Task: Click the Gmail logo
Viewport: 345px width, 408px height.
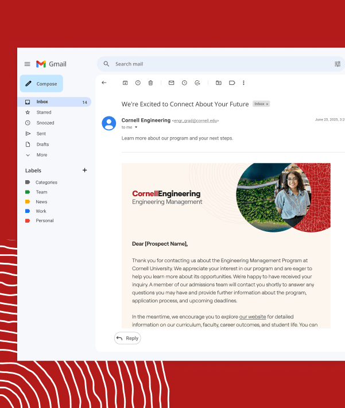Action: [51, 64]
